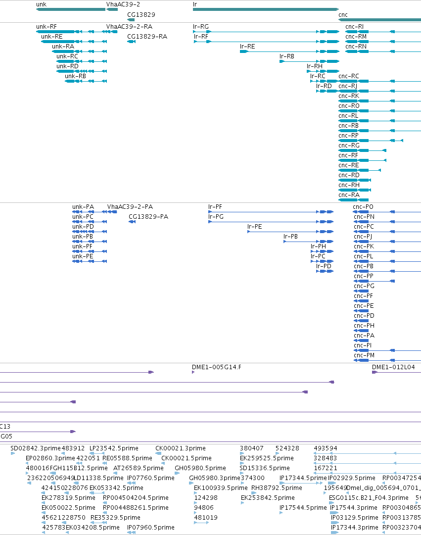The image size is (421, 535).
Task: Click EST IP02929.5prime
Action: tap(352, 478)
